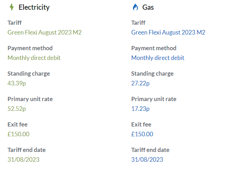This screenshot has width=250, height=176.
Task: Click the Exit fee label under Gas
Action: tap(141, 124)
